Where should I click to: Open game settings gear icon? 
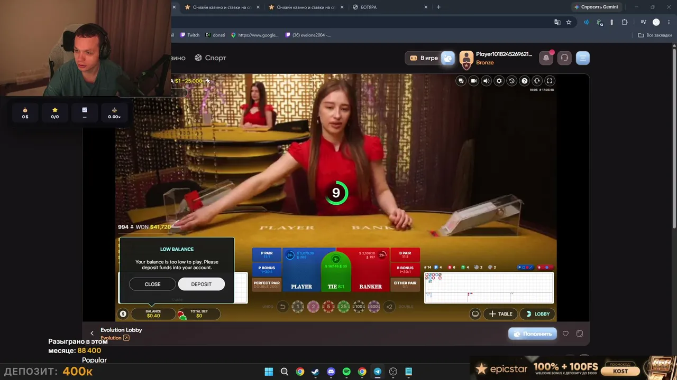499,81
